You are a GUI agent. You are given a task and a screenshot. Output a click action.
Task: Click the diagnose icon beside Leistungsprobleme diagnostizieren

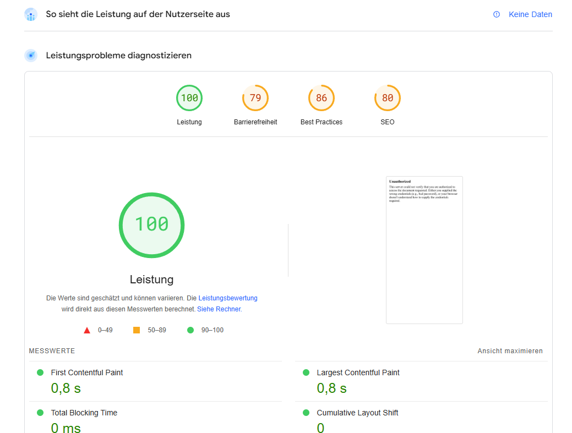[31, 56]
